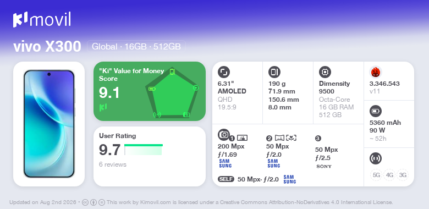This screenshot has width=429, height=209.
Task: Click the Creative Commons license icon
Action: coord(85,202)
